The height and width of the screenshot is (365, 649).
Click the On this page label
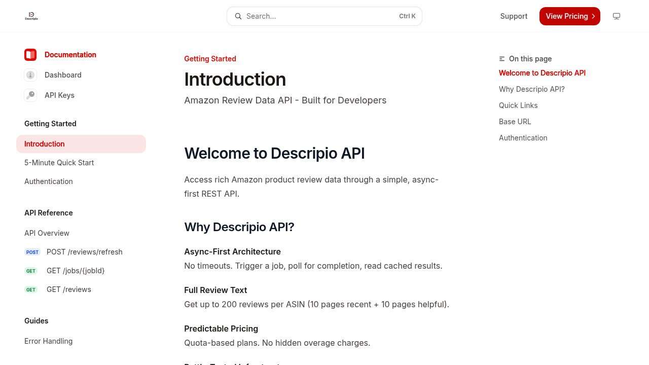tap(530, 59)
